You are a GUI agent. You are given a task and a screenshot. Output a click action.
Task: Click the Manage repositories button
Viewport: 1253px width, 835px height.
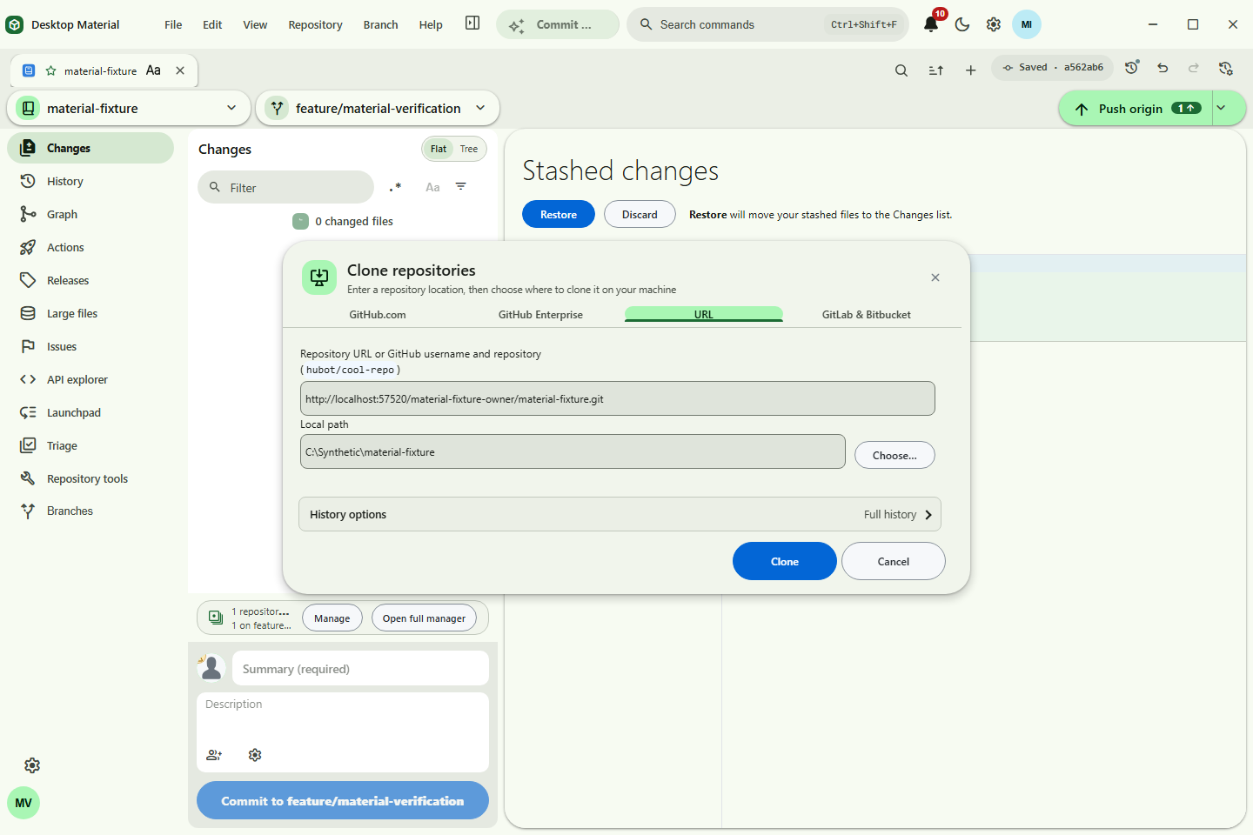[x=332, y=618]
